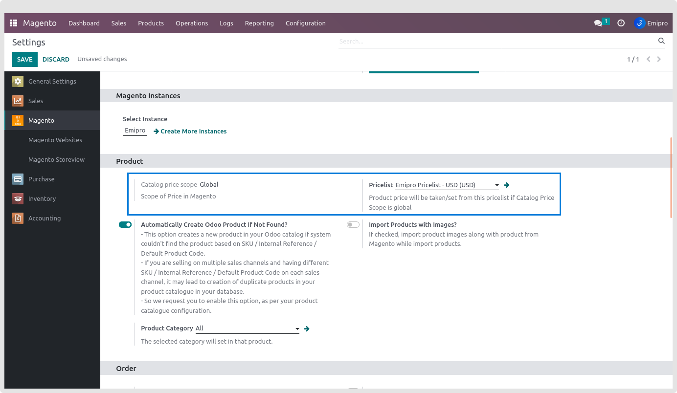Viewport: 677px width, 393px height.
Task: Open the apps grid menu icon
Action: 14,23
